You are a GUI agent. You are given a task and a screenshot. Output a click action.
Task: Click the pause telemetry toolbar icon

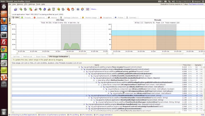coord(78,9)
